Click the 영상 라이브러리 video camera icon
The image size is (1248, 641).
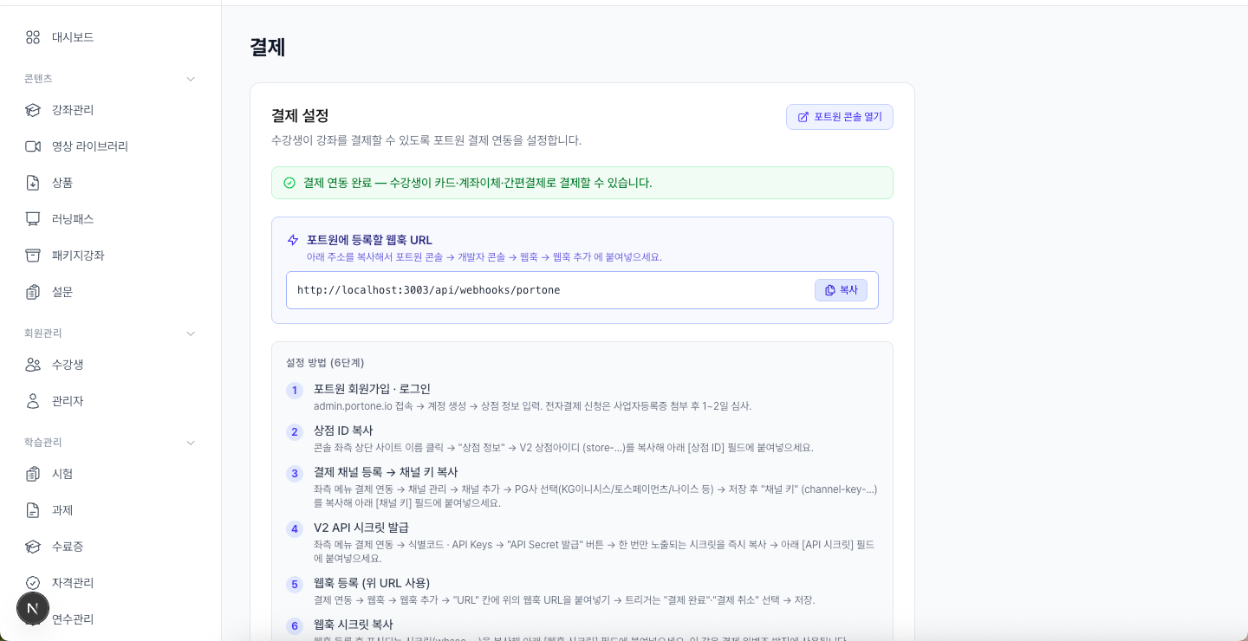(33, 146)
